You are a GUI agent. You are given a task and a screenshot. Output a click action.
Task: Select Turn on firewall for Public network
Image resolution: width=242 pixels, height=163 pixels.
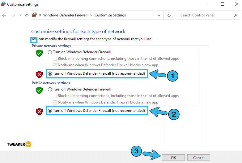tap(50, 89)
